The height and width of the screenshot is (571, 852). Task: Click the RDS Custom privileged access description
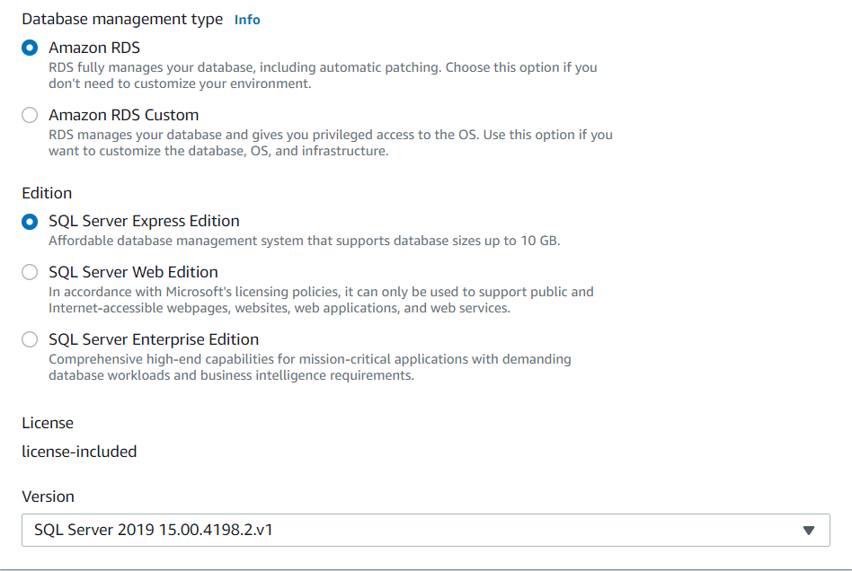(330, 143)
